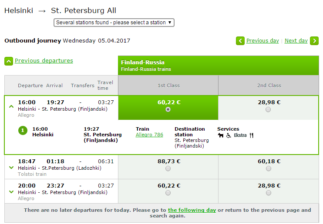Select 1st Class 88,73 € Tolstoi fare
Image resolution: width=323 pixels, height=224 pixels.
(x=168, y=168)
